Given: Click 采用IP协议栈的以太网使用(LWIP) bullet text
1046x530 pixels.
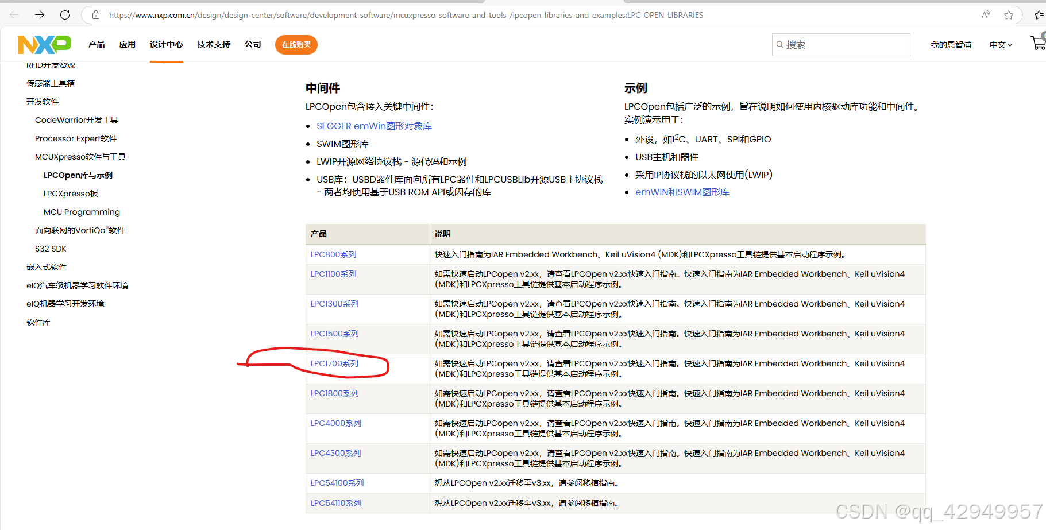Looking at the screenshot, I should click(704, 175).
